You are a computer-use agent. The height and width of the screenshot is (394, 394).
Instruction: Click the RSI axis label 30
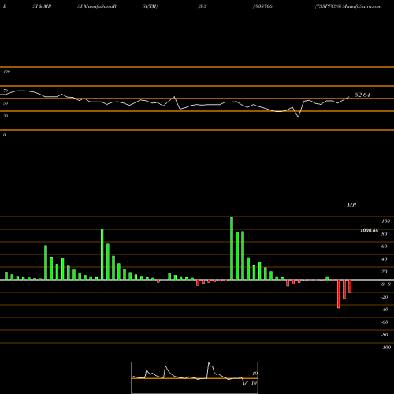6,116
